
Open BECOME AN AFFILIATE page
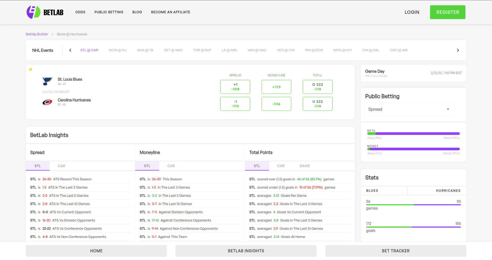pyautogui.click(x=171, y=12)
